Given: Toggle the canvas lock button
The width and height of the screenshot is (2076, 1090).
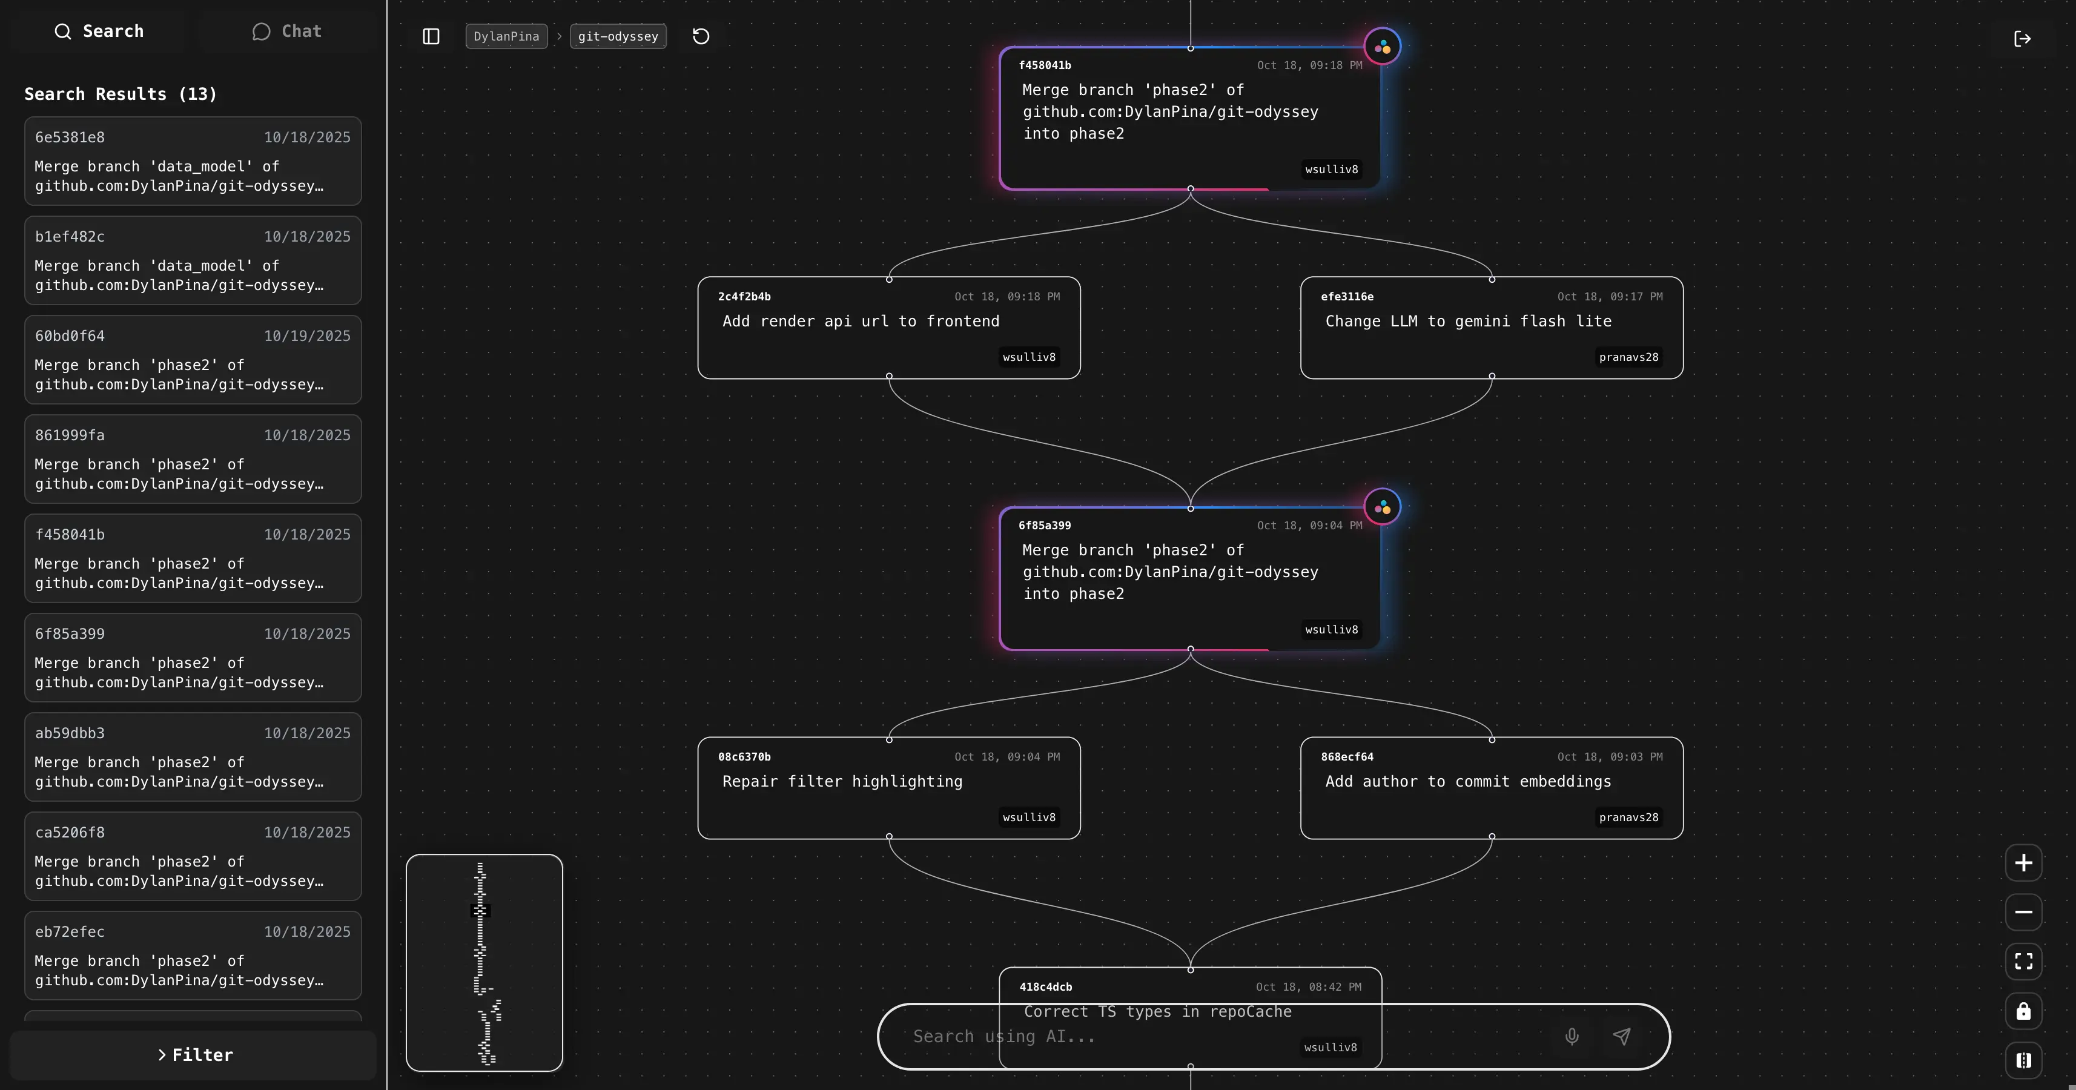Looking at the screenshot, I should pyautogui.click(x=2023, y=1011).
